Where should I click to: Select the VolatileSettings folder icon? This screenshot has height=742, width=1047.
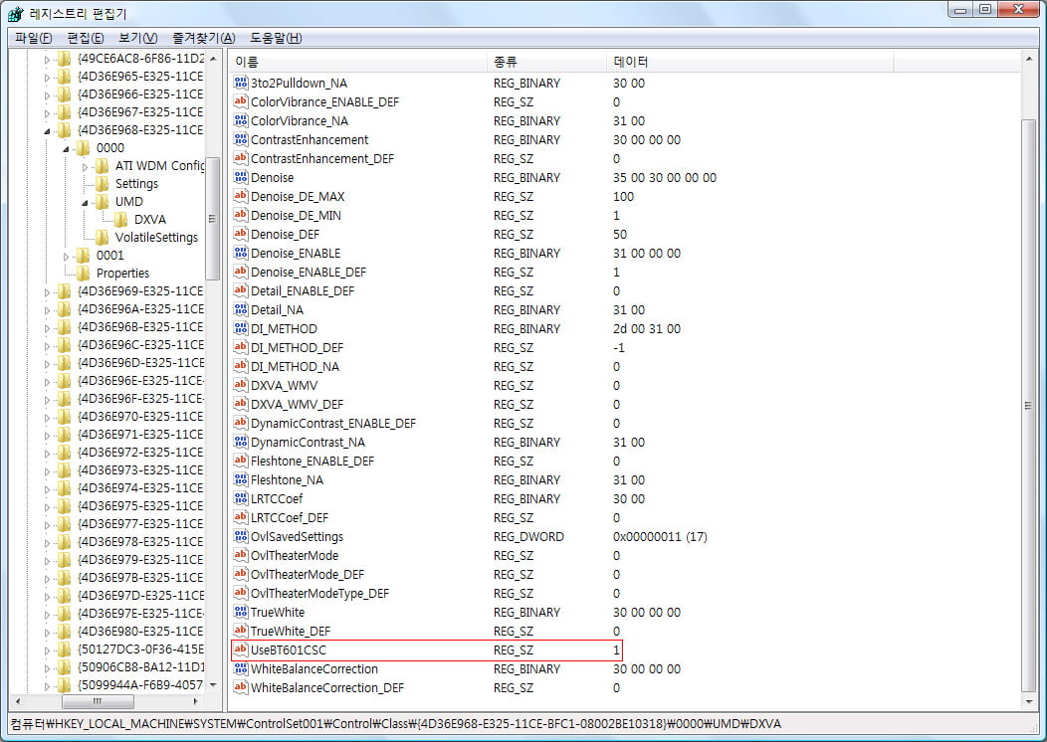click(102, 237)
